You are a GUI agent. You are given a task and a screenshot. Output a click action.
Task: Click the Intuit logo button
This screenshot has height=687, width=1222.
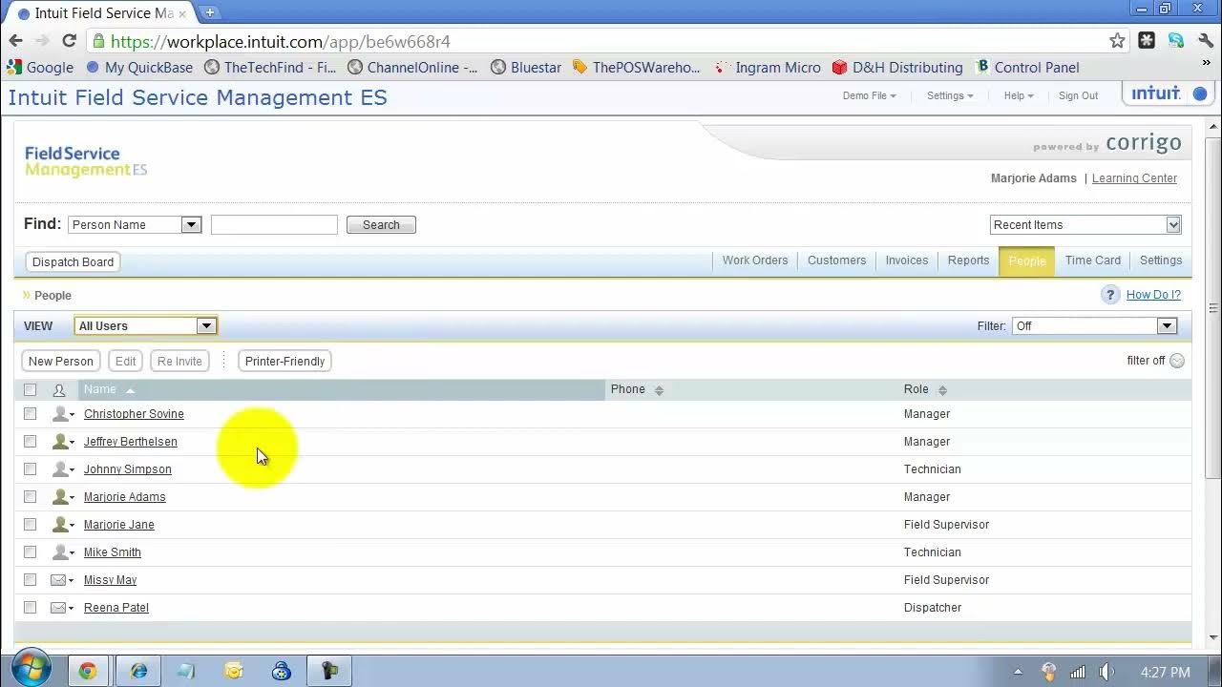coord(1169,94)
